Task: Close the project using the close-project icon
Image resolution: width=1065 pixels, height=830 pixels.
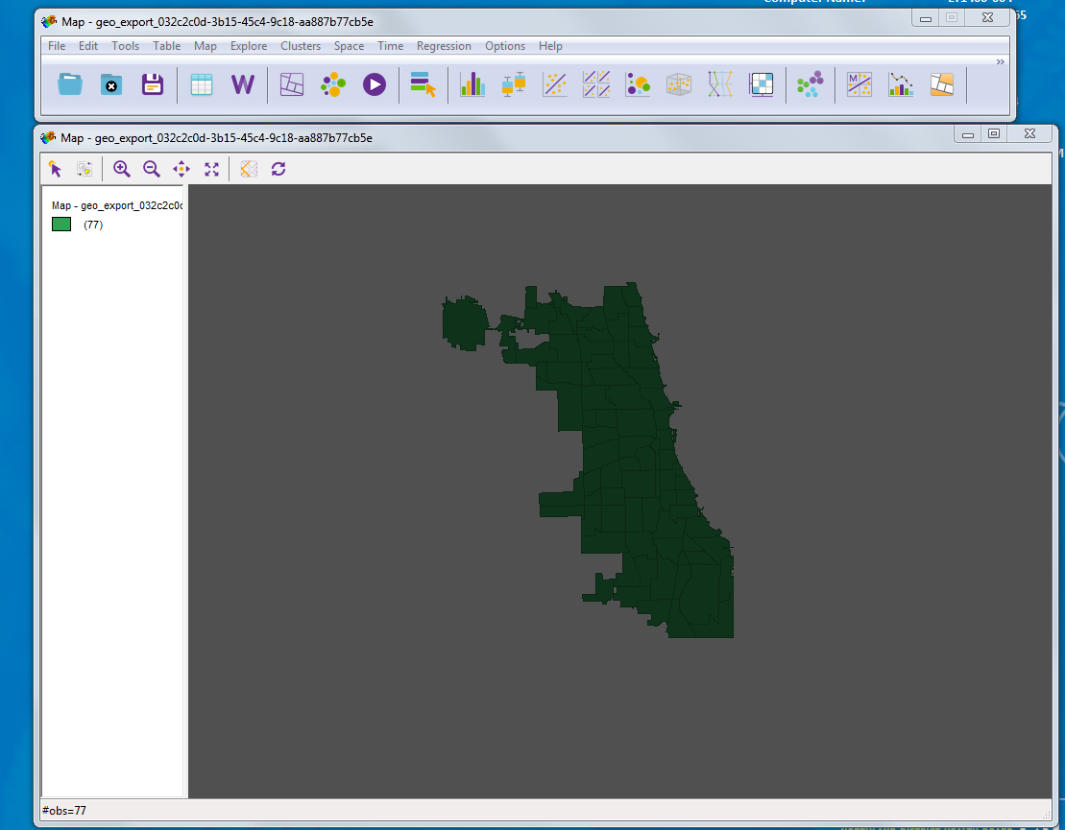Action: (111, 84)
